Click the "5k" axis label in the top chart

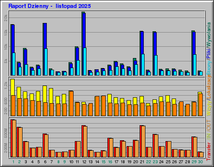[6, 61]
